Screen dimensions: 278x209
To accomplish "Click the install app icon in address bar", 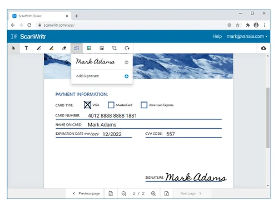I will [x=229, y=25].
